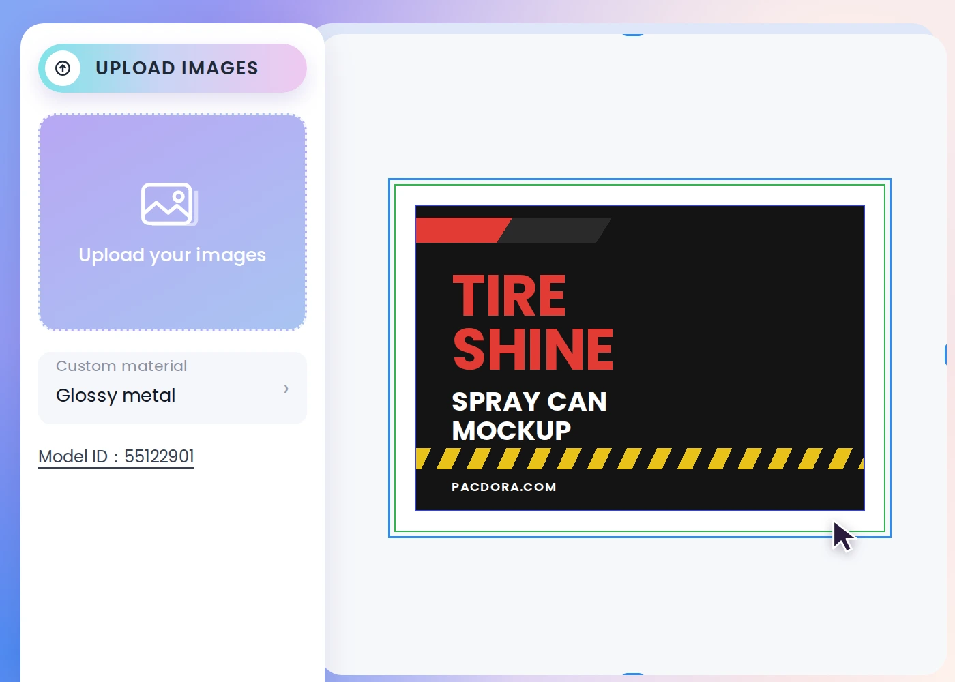
Task: Click the TIRE SHINE headline on artwork
Action: click(533, 322)
